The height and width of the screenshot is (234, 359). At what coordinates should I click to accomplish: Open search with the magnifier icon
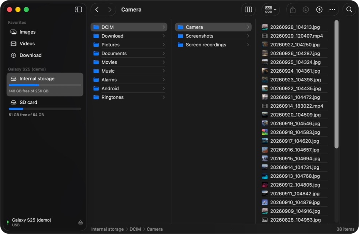pos(349,9)
